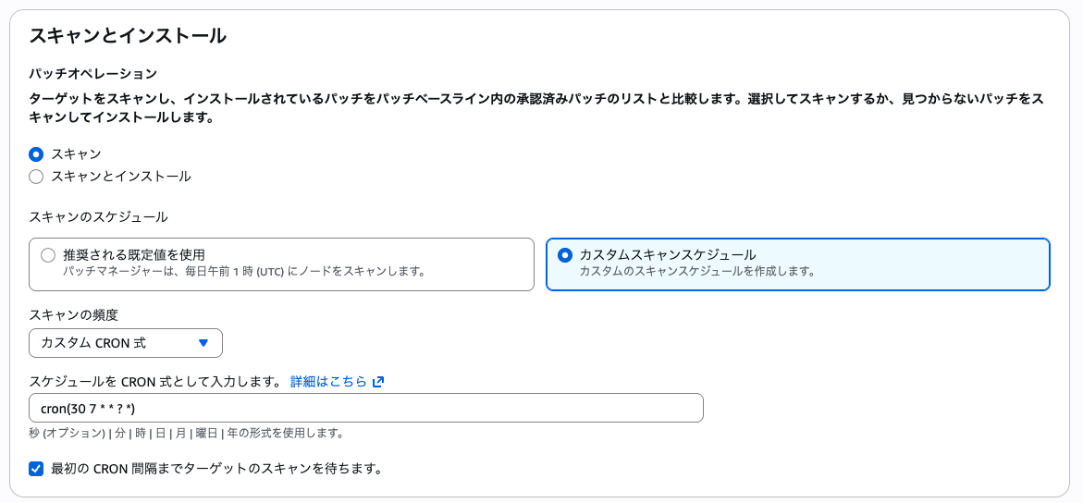The width and height of the screenshot is (1083, 503).
Task: Click the パッチマネージャーは毎日午前1時 description text
Action: [243, 272]
